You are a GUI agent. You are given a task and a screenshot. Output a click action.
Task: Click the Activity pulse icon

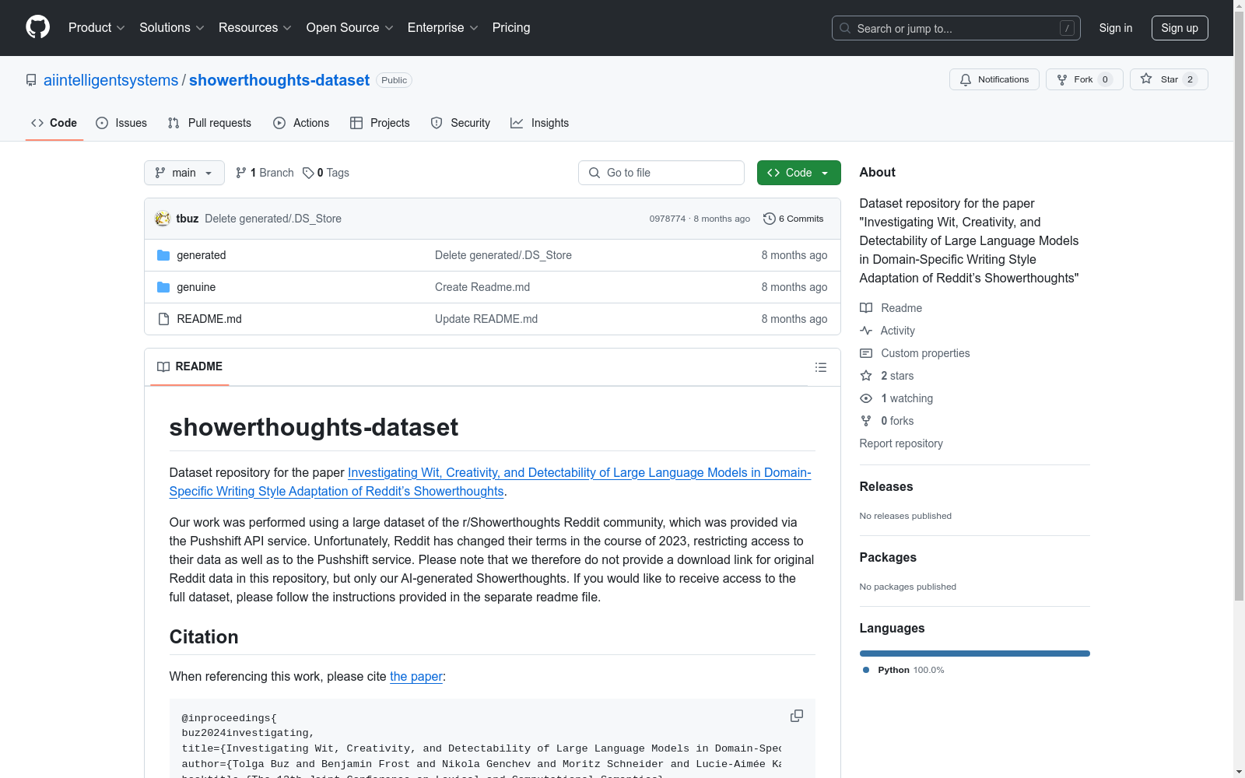click(866, 331)
